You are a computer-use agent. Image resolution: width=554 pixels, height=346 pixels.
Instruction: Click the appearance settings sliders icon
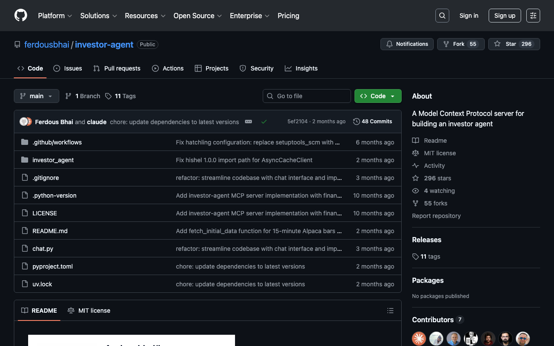point(533,16)
